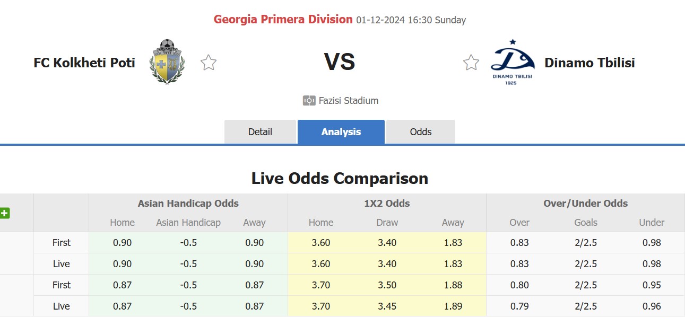Image resolution: width=685 pixels, height=317 pixels.
Task: Select the Analysis tab
Action: pyautogui.click(x=341, y=132)
